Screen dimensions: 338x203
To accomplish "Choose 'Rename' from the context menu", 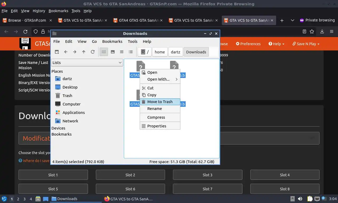I will coord(160,109).
